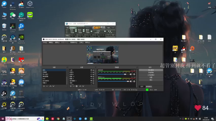Open the 桌面音频 audio settings gear
Image resolution: width=216 pixels, height=121 pixels.
134,74
